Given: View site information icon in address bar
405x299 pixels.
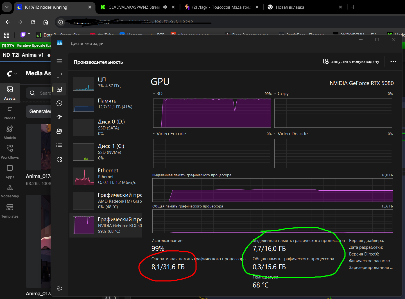Looking at the screenshot, I should tap(61, 22).
